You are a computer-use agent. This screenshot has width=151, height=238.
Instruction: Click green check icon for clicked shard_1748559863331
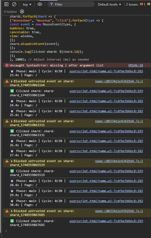click(x=12, y=131)
